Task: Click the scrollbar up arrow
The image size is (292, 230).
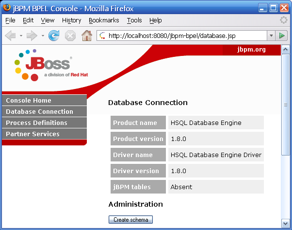Action: 286,50
